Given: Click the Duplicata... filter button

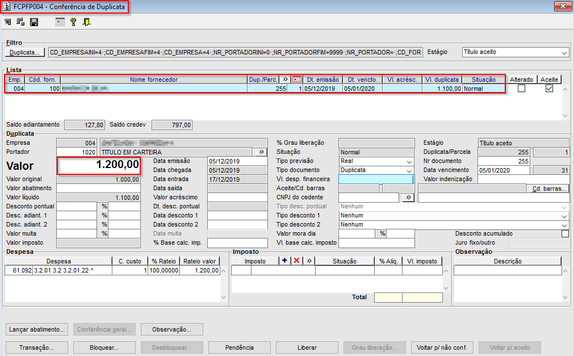Looking at the screenshot, I should click(x=25, y=52).
